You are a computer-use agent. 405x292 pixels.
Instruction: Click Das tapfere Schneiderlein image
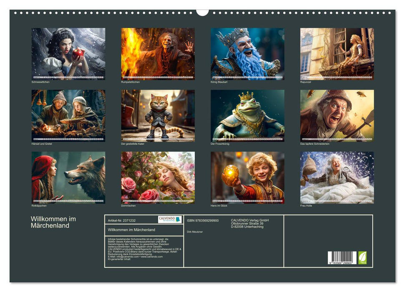(x=337, y=116)
